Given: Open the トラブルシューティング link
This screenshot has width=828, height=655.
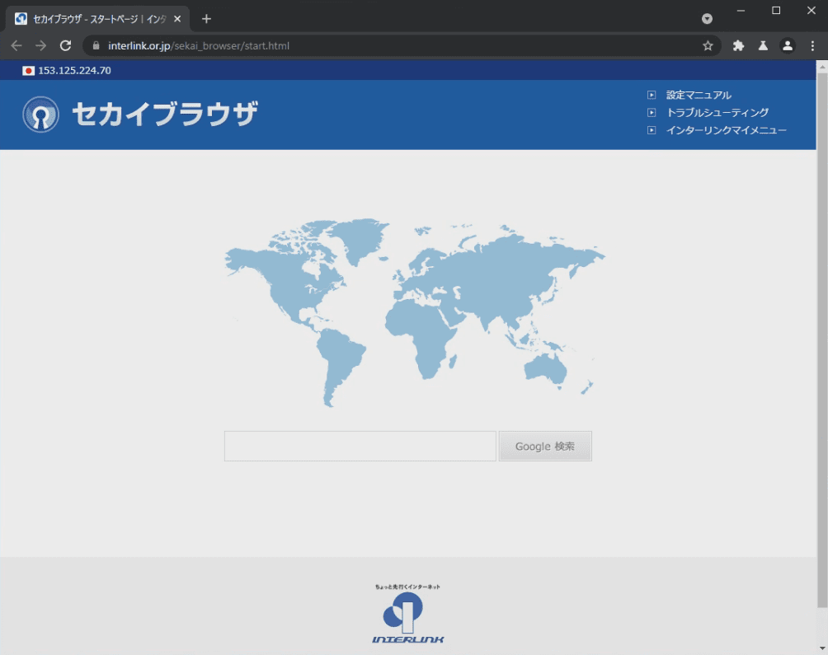Looking at the screenshot, I should coord(717,112).
